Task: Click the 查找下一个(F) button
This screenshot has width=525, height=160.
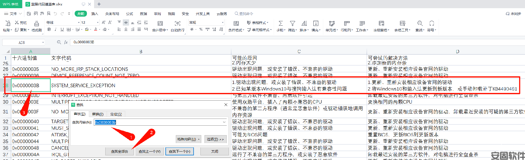Action: tap(179, 151)
